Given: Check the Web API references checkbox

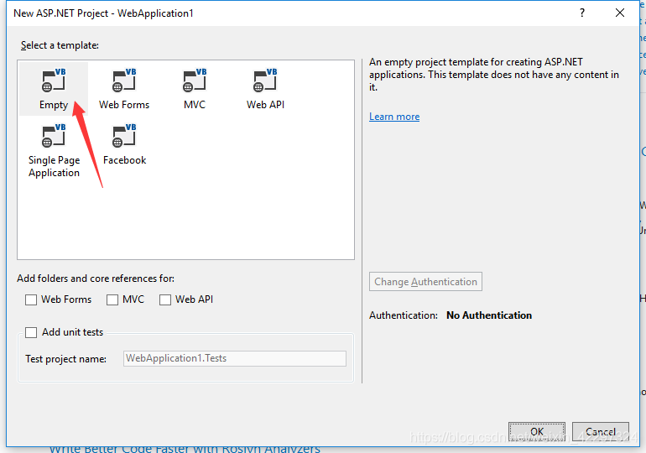Looking at the screenshot, I should coord(165,299).
